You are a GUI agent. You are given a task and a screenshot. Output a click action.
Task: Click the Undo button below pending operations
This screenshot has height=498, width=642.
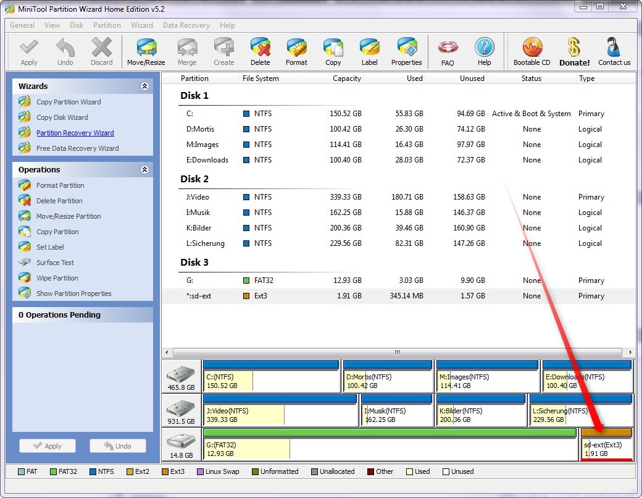[118, 446]
